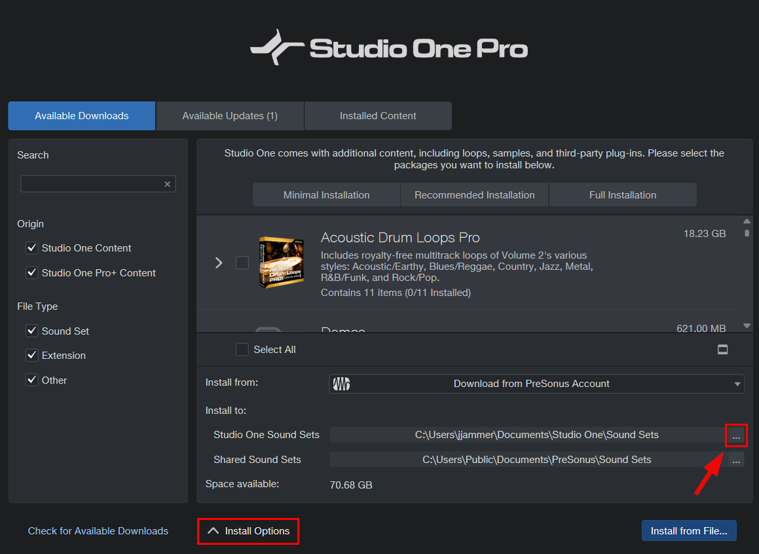Uncheck Studio One Pro+ Content filter
Screen dimensions: 759x554
[32, 273]
